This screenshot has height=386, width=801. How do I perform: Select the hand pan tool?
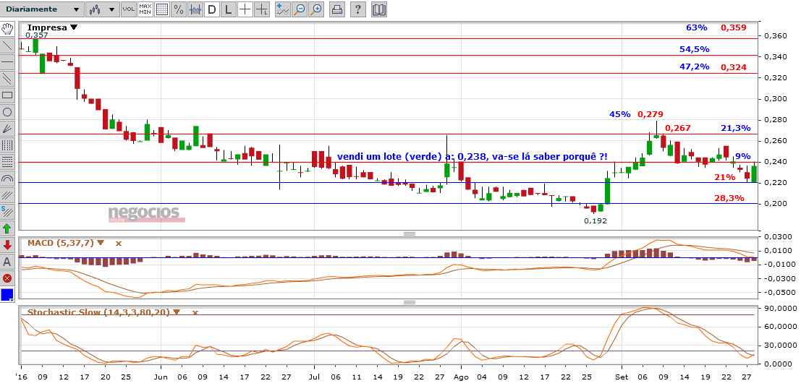click(x=7, y=28)
